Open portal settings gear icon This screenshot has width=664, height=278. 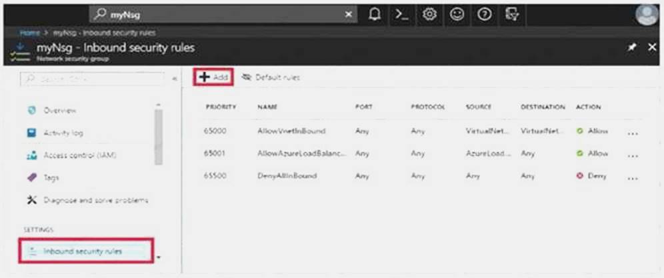[429, 15]
